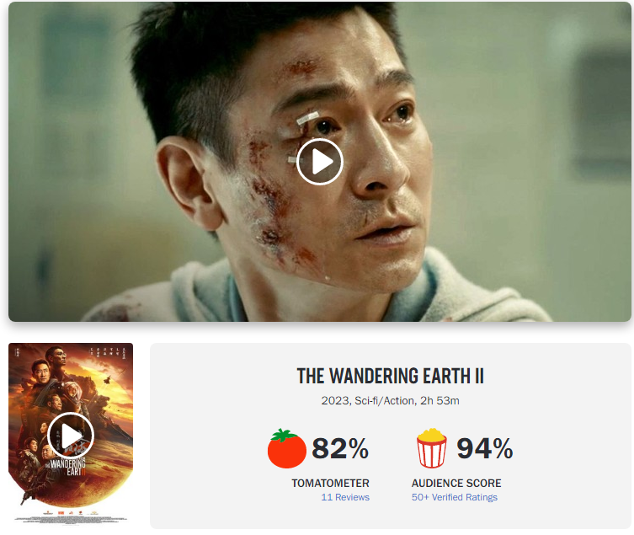
Task: Play the main trailer video
Action: tap(319, 162)
